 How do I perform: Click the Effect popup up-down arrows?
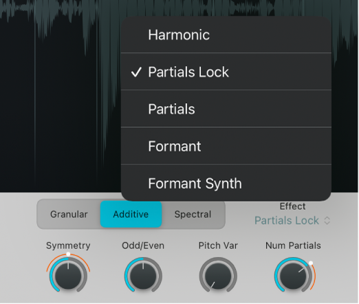click(x=327, y=221)
